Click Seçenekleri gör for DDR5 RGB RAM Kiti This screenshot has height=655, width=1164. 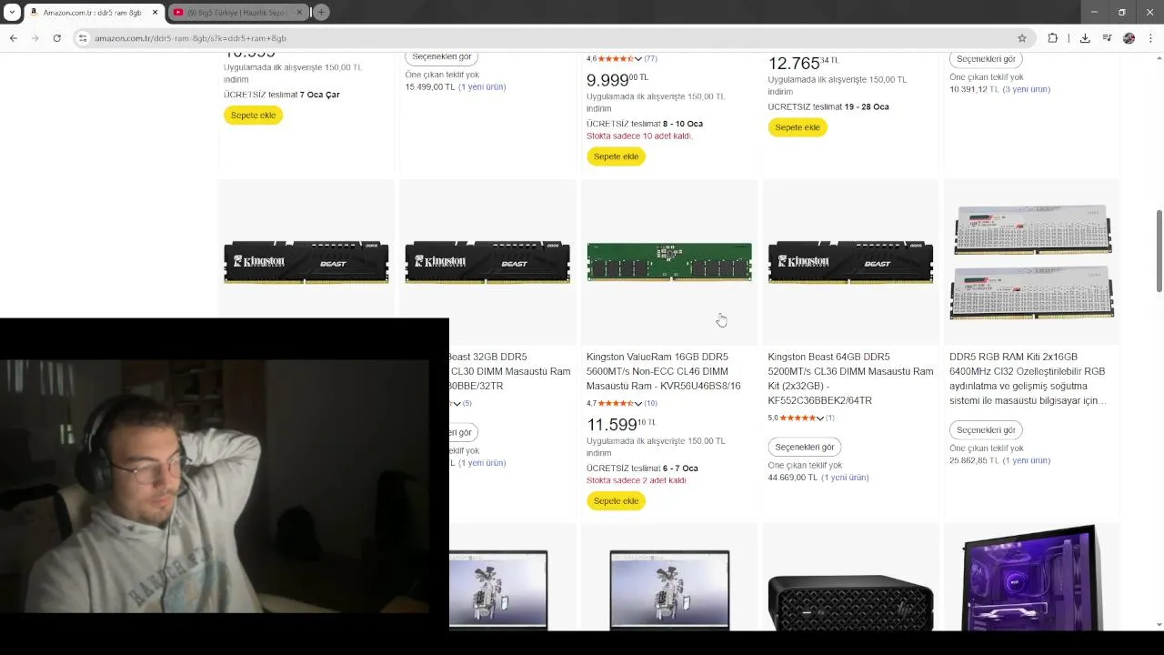[986, 429]
